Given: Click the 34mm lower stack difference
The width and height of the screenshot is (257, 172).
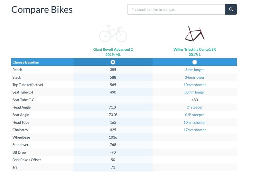Looking at the screenshot, I should point(195,77).
